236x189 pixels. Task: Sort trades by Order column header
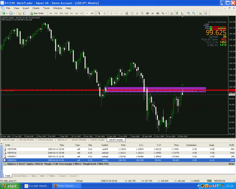coord(8,145)
